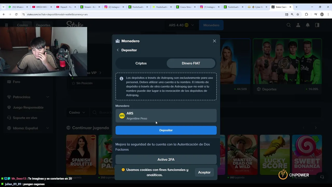Open the Casino filter dropdown beside search
332x187 pixels.
[x=77, y=112]
